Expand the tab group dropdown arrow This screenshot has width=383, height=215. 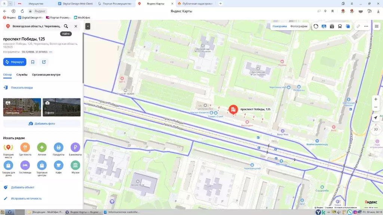(10, 4)
